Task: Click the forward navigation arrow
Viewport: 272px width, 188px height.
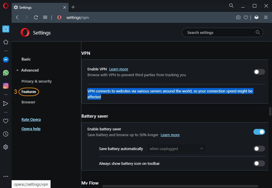Action: click(x=26, y=17)
